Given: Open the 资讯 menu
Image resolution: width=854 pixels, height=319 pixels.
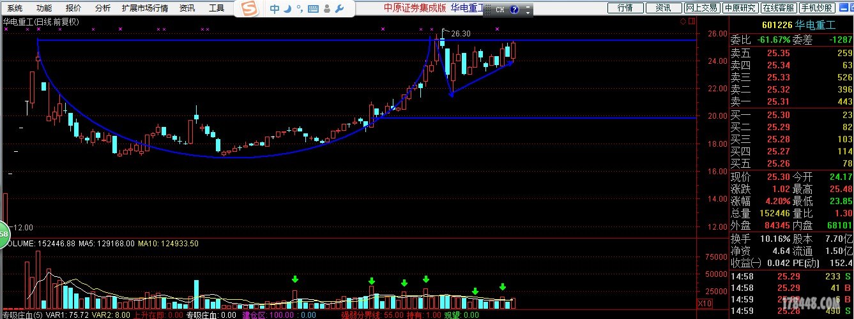Looking at the screenshot, I should point(187,8).
